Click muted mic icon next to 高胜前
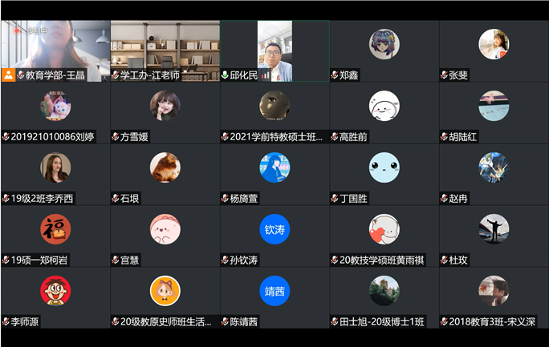 coord(335,136)
